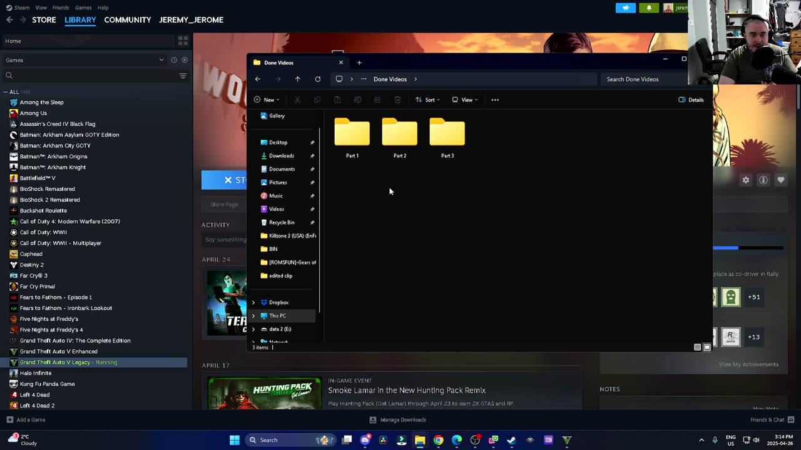The width and height of the screenshot is (801, 450).
Task: Click View My Achievements link
Action: coord(748,364)
